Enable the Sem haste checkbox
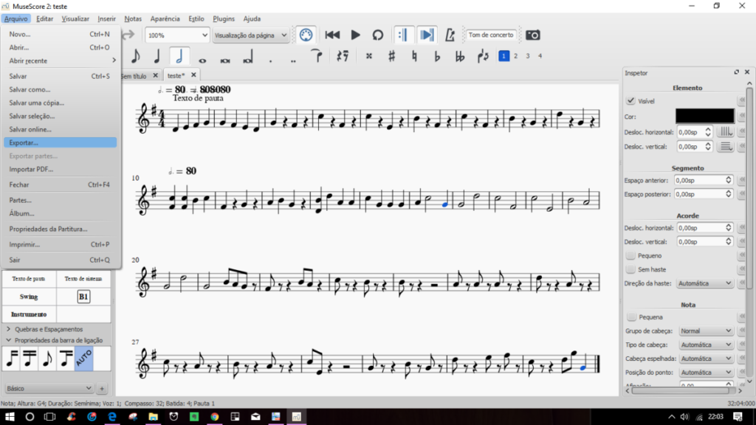The width and height of the screenshot is (756, 425). click(630, 269)
